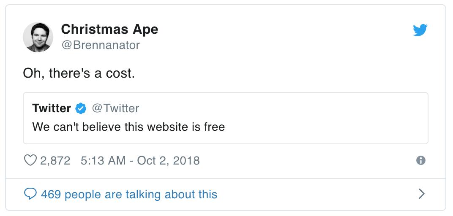Open the info circle icon

420,160
